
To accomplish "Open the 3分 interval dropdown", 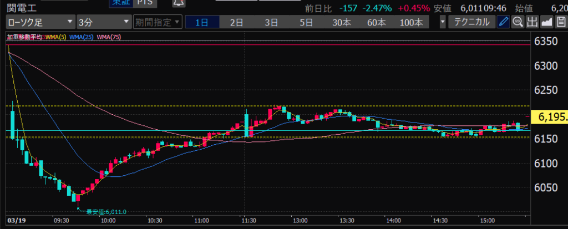I will pos(103,22).
